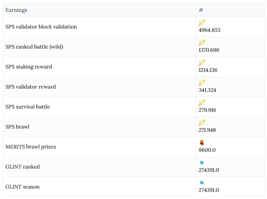Viewport: 267px width, 199px height.
Task: Click SPS icon beside staking reward
Action: pyautogui.click(x=202, y=63)
